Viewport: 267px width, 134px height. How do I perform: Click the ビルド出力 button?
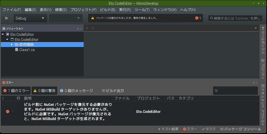(113, 90)
